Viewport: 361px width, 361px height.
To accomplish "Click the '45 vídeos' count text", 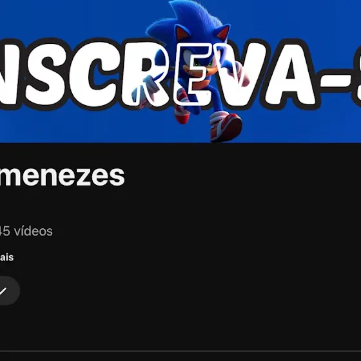I will tap(26, 231).
